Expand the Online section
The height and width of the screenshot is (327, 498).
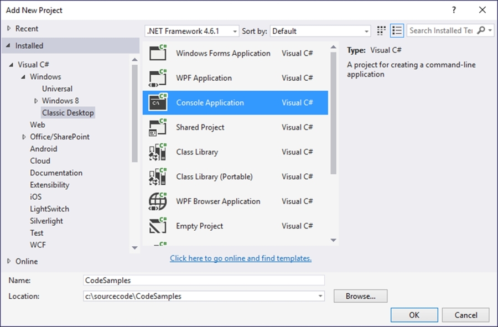point(9,261)
